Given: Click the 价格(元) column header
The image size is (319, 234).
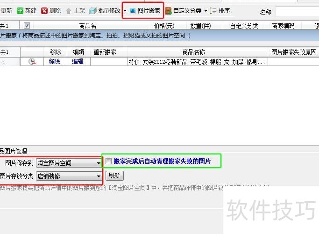Looking at the screenshot, I should (164, 26).
